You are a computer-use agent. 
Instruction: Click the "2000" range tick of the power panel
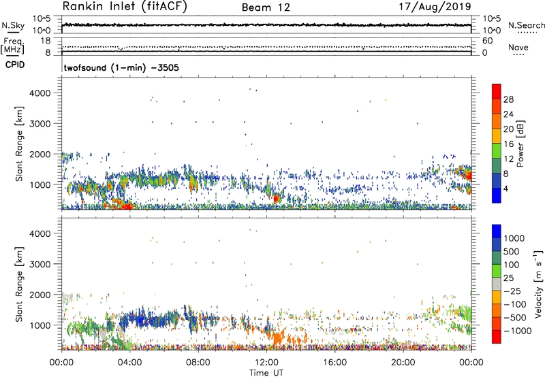(x=40, y=154)
